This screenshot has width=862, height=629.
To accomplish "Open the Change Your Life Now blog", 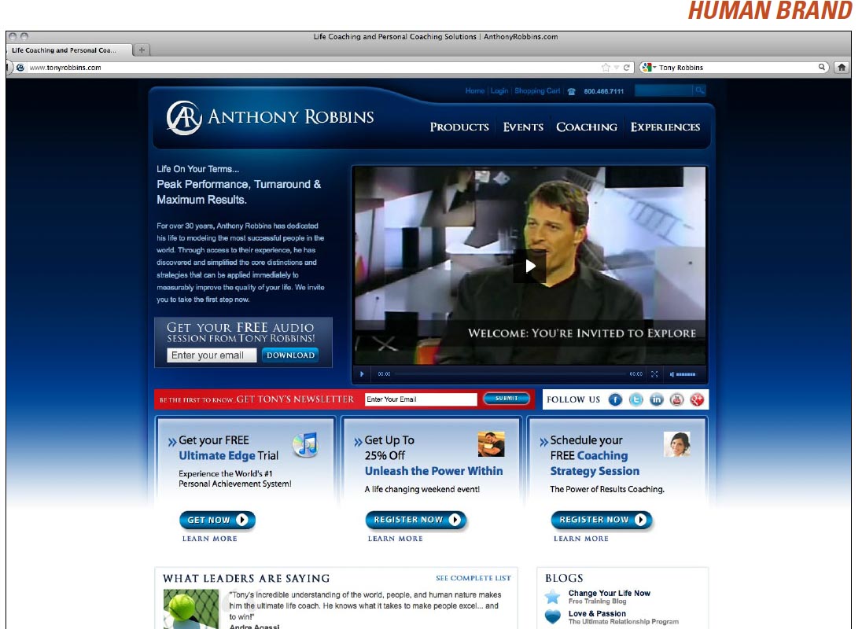I will click(609, 594).
